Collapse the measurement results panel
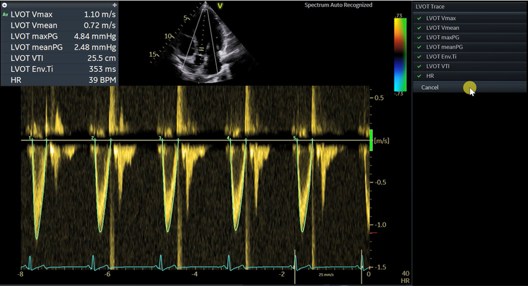 pos(5,4)
